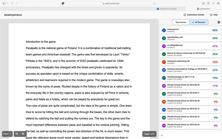
Task: Collapse the sources panel with double chevron
Action: [162, 135]
